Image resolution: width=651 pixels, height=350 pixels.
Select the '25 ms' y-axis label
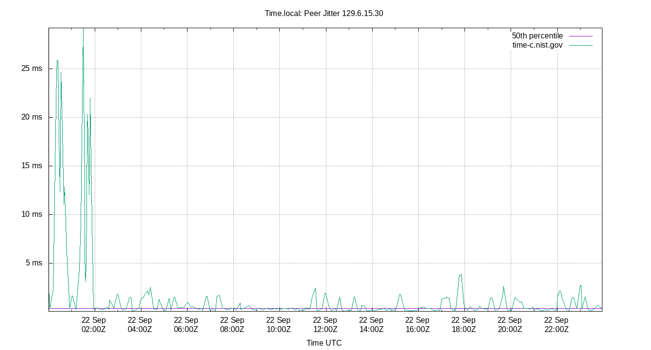[32, 69]
